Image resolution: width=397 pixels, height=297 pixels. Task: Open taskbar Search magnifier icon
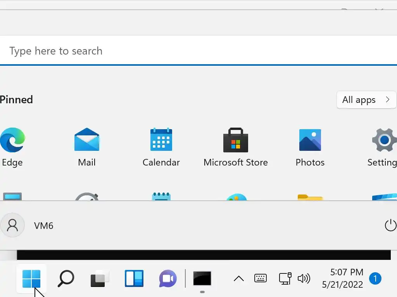(66, 278)
